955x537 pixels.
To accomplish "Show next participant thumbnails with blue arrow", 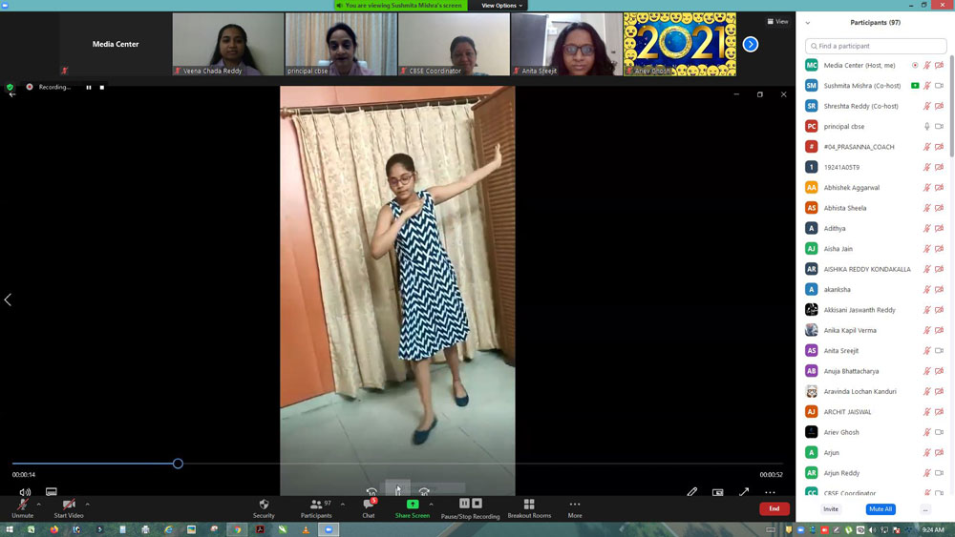I will 751,45.
